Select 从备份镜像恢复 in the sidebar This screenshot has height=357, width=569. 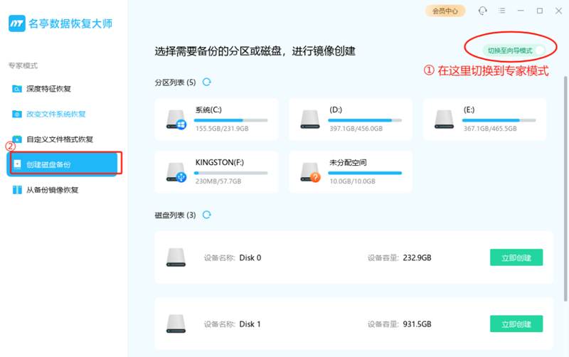pyautogui.click(x=52, y=190)
